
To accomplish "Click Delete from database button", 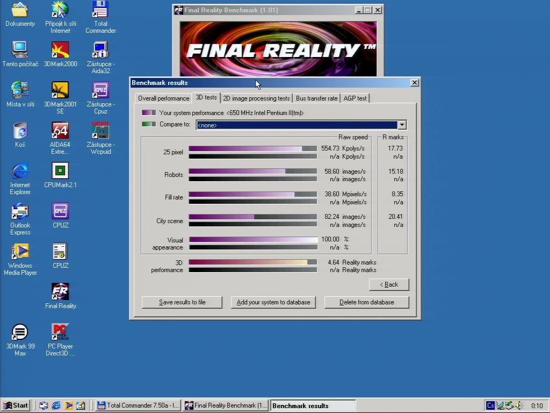I will (366, 302).
